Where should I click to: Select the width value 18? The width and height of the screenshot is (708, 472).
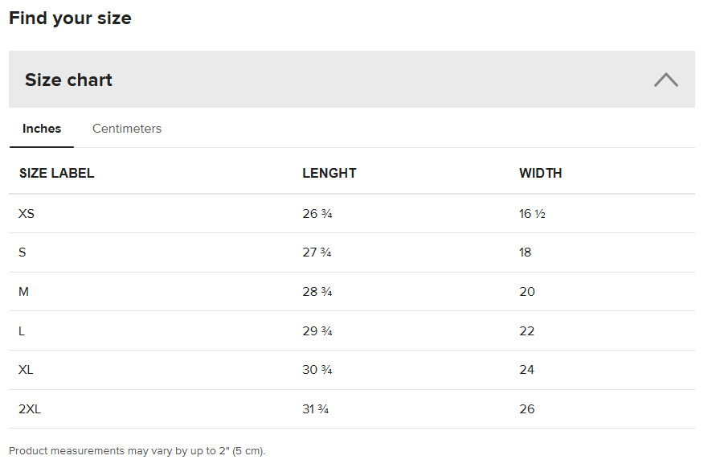point(526,252)
